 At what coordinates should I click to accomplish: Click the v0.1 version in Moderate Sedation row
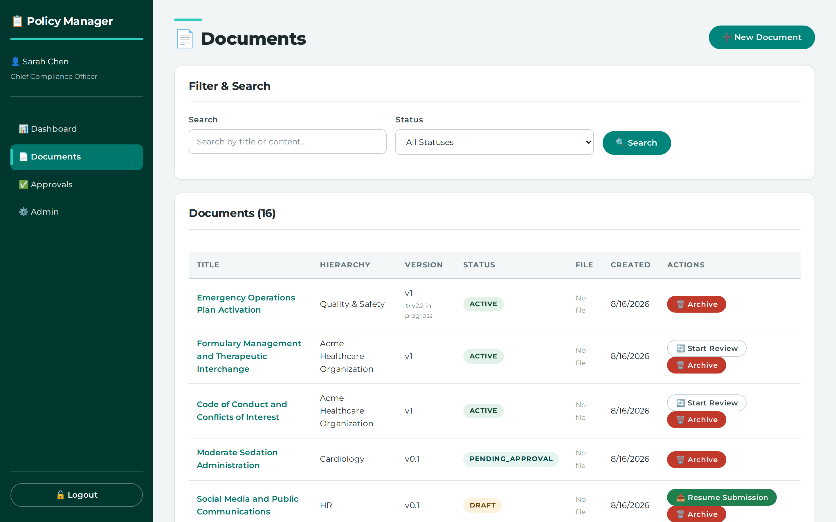[x=412, y=459]
